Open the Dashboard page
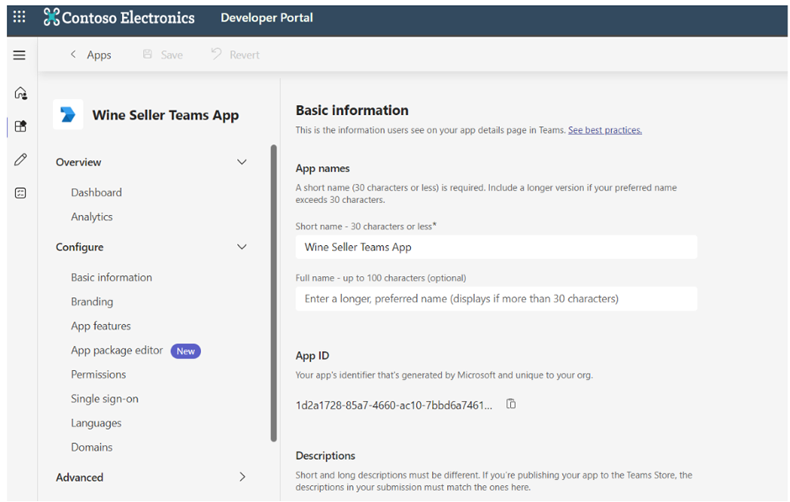Viewport: 790px width, 502px height. click(97, 192)
